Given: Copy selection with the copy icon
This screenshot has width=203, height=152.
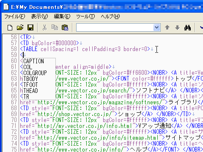Looking at the screenshot, I should (x=55, y=27).
